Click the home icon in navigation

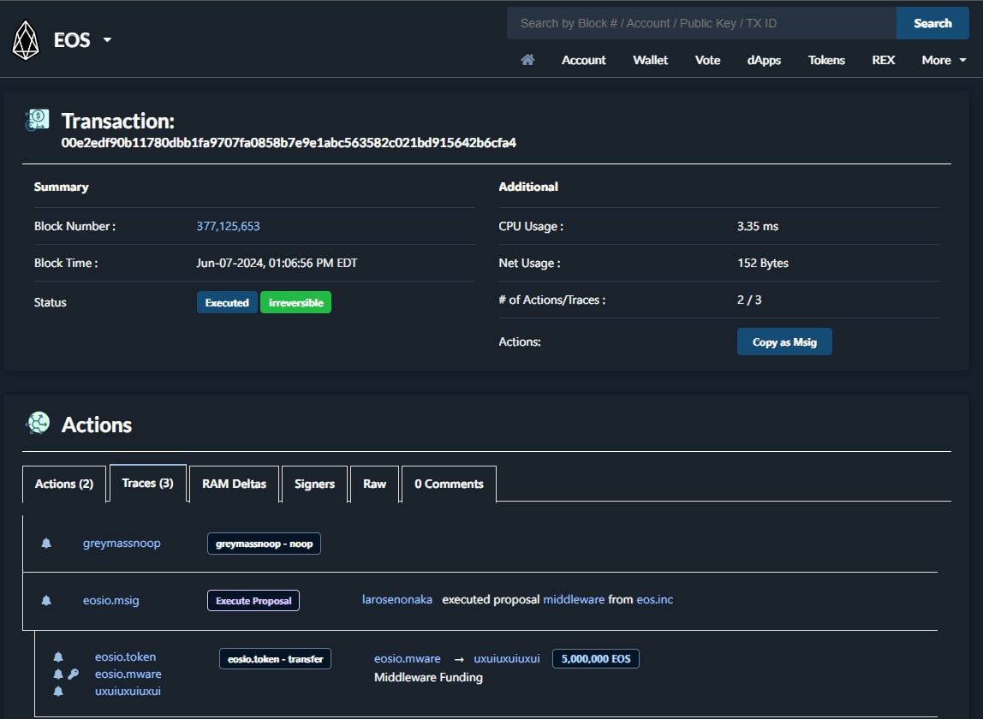click(x=527, y=60)
